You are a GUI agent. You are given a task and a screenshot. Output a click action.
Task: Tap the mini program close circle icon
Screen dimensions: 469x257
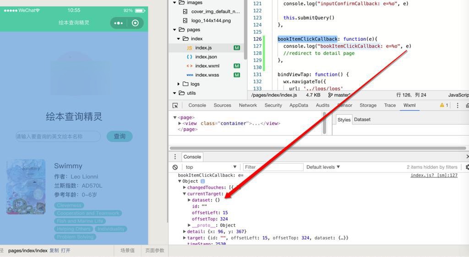135,23
